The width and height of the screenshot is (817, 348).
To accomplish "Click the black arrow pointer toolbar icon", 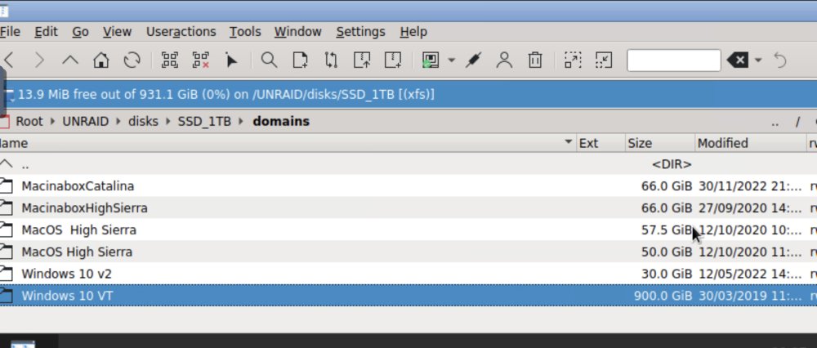I will (231, 60).
